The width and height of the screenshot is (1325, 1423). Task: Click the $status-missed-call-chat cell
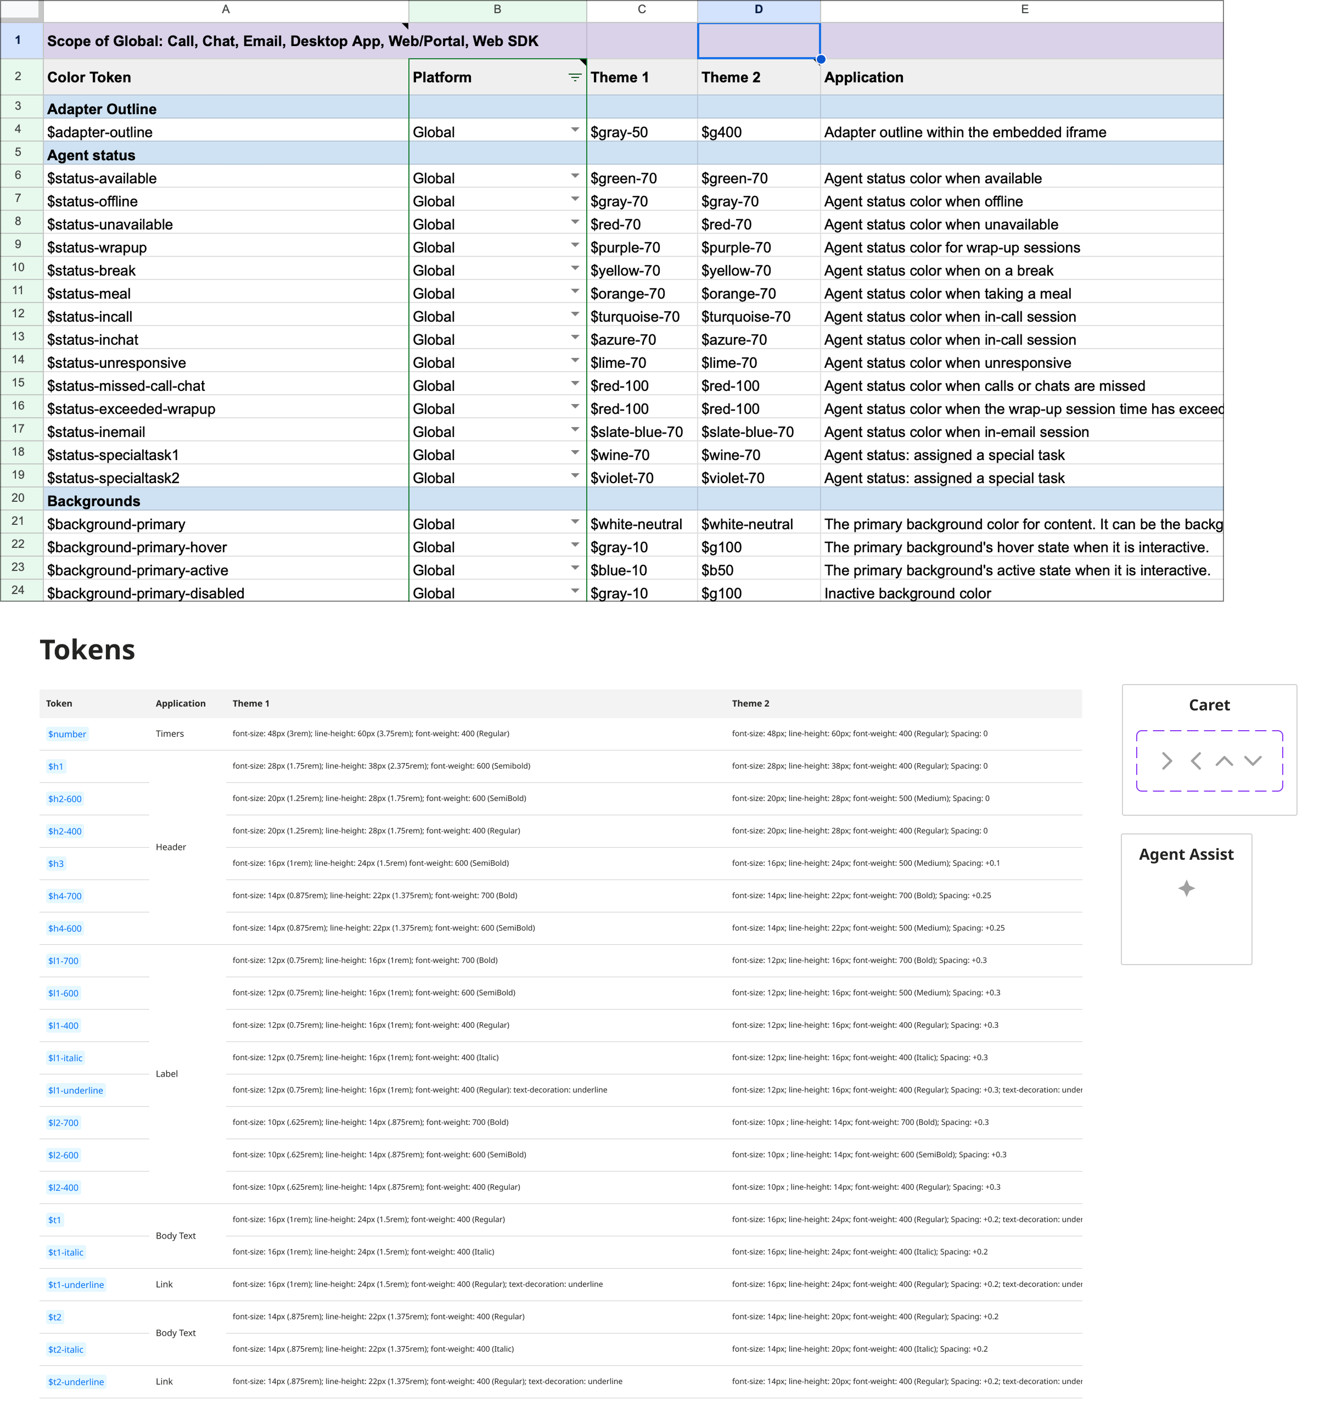pyautogui.click(x=226, y=384)
